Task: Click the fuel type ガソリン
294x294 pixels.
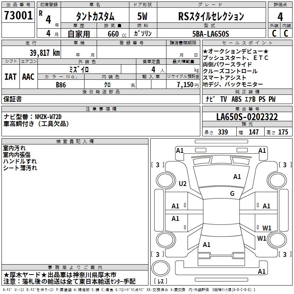Action: click(x=143, y=33)
